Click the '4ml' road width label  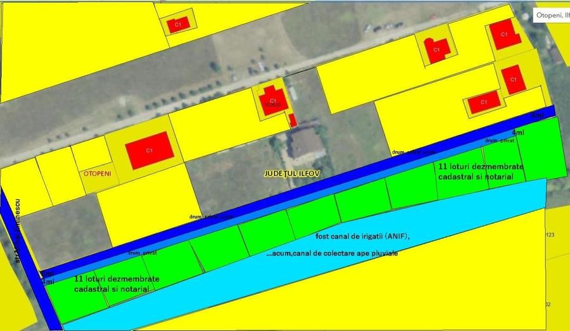pos(517,133)
